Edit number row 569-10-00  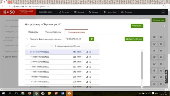point(87,67)
